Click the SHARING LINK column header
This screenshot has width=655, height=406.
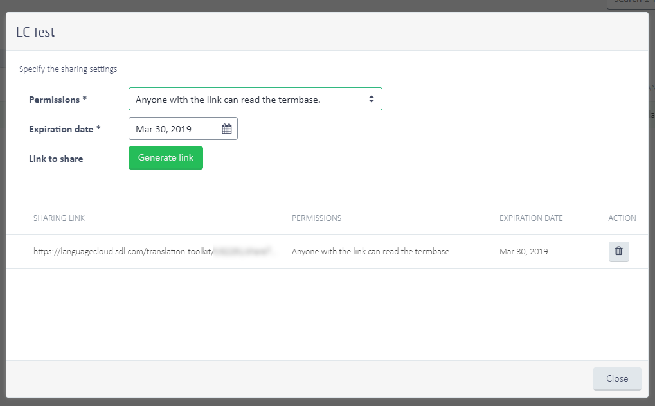(x=59, y=218)
